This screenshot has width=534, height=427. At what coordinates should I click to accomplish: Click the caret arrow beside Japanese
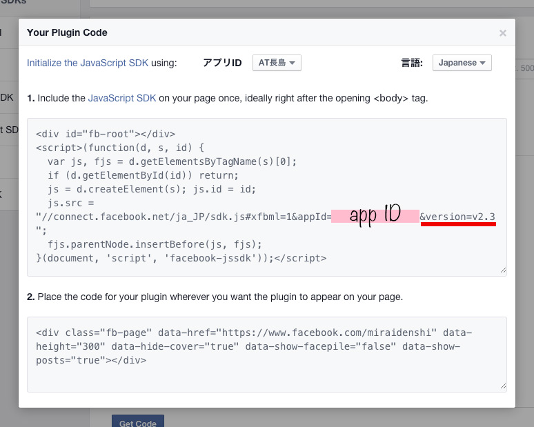point(483,63)
